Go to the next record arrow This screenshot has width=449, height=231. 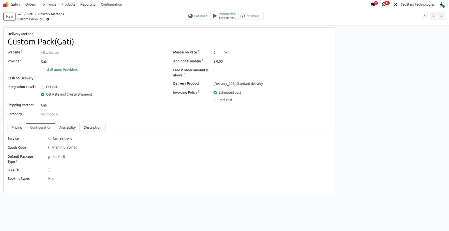click(x=441, y=16)
